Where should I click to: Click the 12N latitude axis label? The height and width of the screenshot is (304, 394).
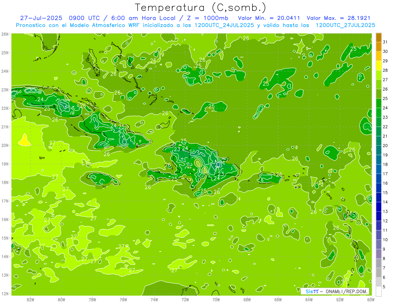pyautogui.click(x=5, y=294)
